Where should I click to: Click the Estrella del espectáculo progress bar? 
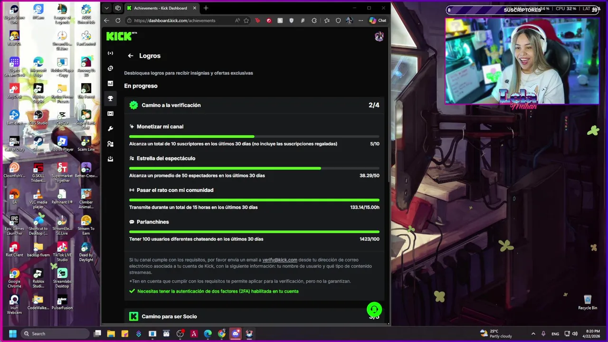coord(254,168)
